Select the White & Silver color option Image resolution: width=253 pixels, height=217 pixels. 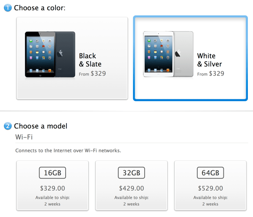coord(191,58)
